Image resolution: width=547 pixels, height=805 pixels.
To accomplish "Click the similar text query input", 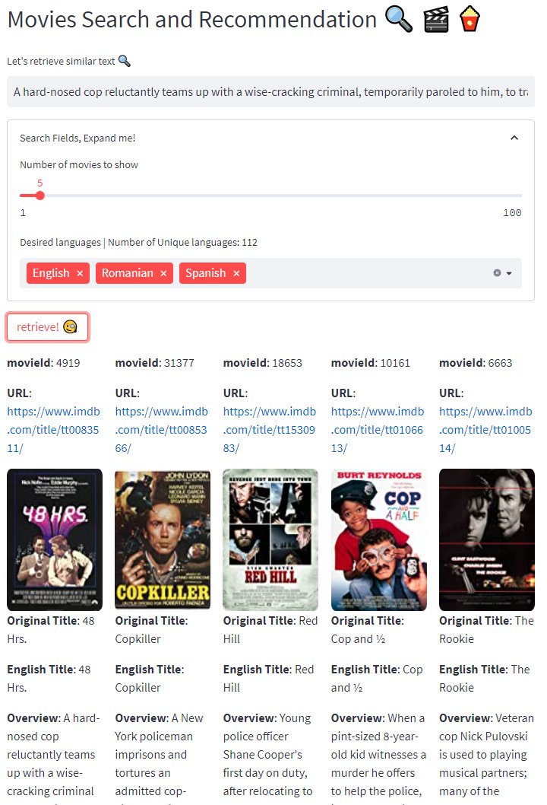I will (x=270, y=92).
